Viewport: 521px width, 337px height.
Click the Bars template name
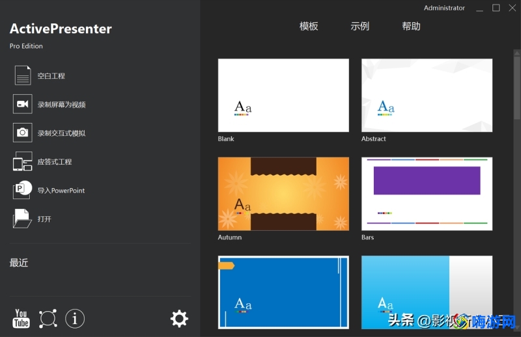coord(367,237)
